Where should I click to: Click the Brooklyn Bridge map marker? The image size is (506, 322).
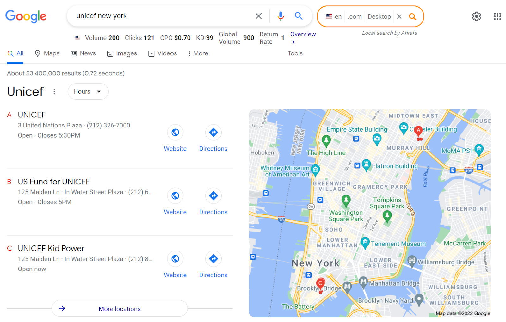pos(347,287)
